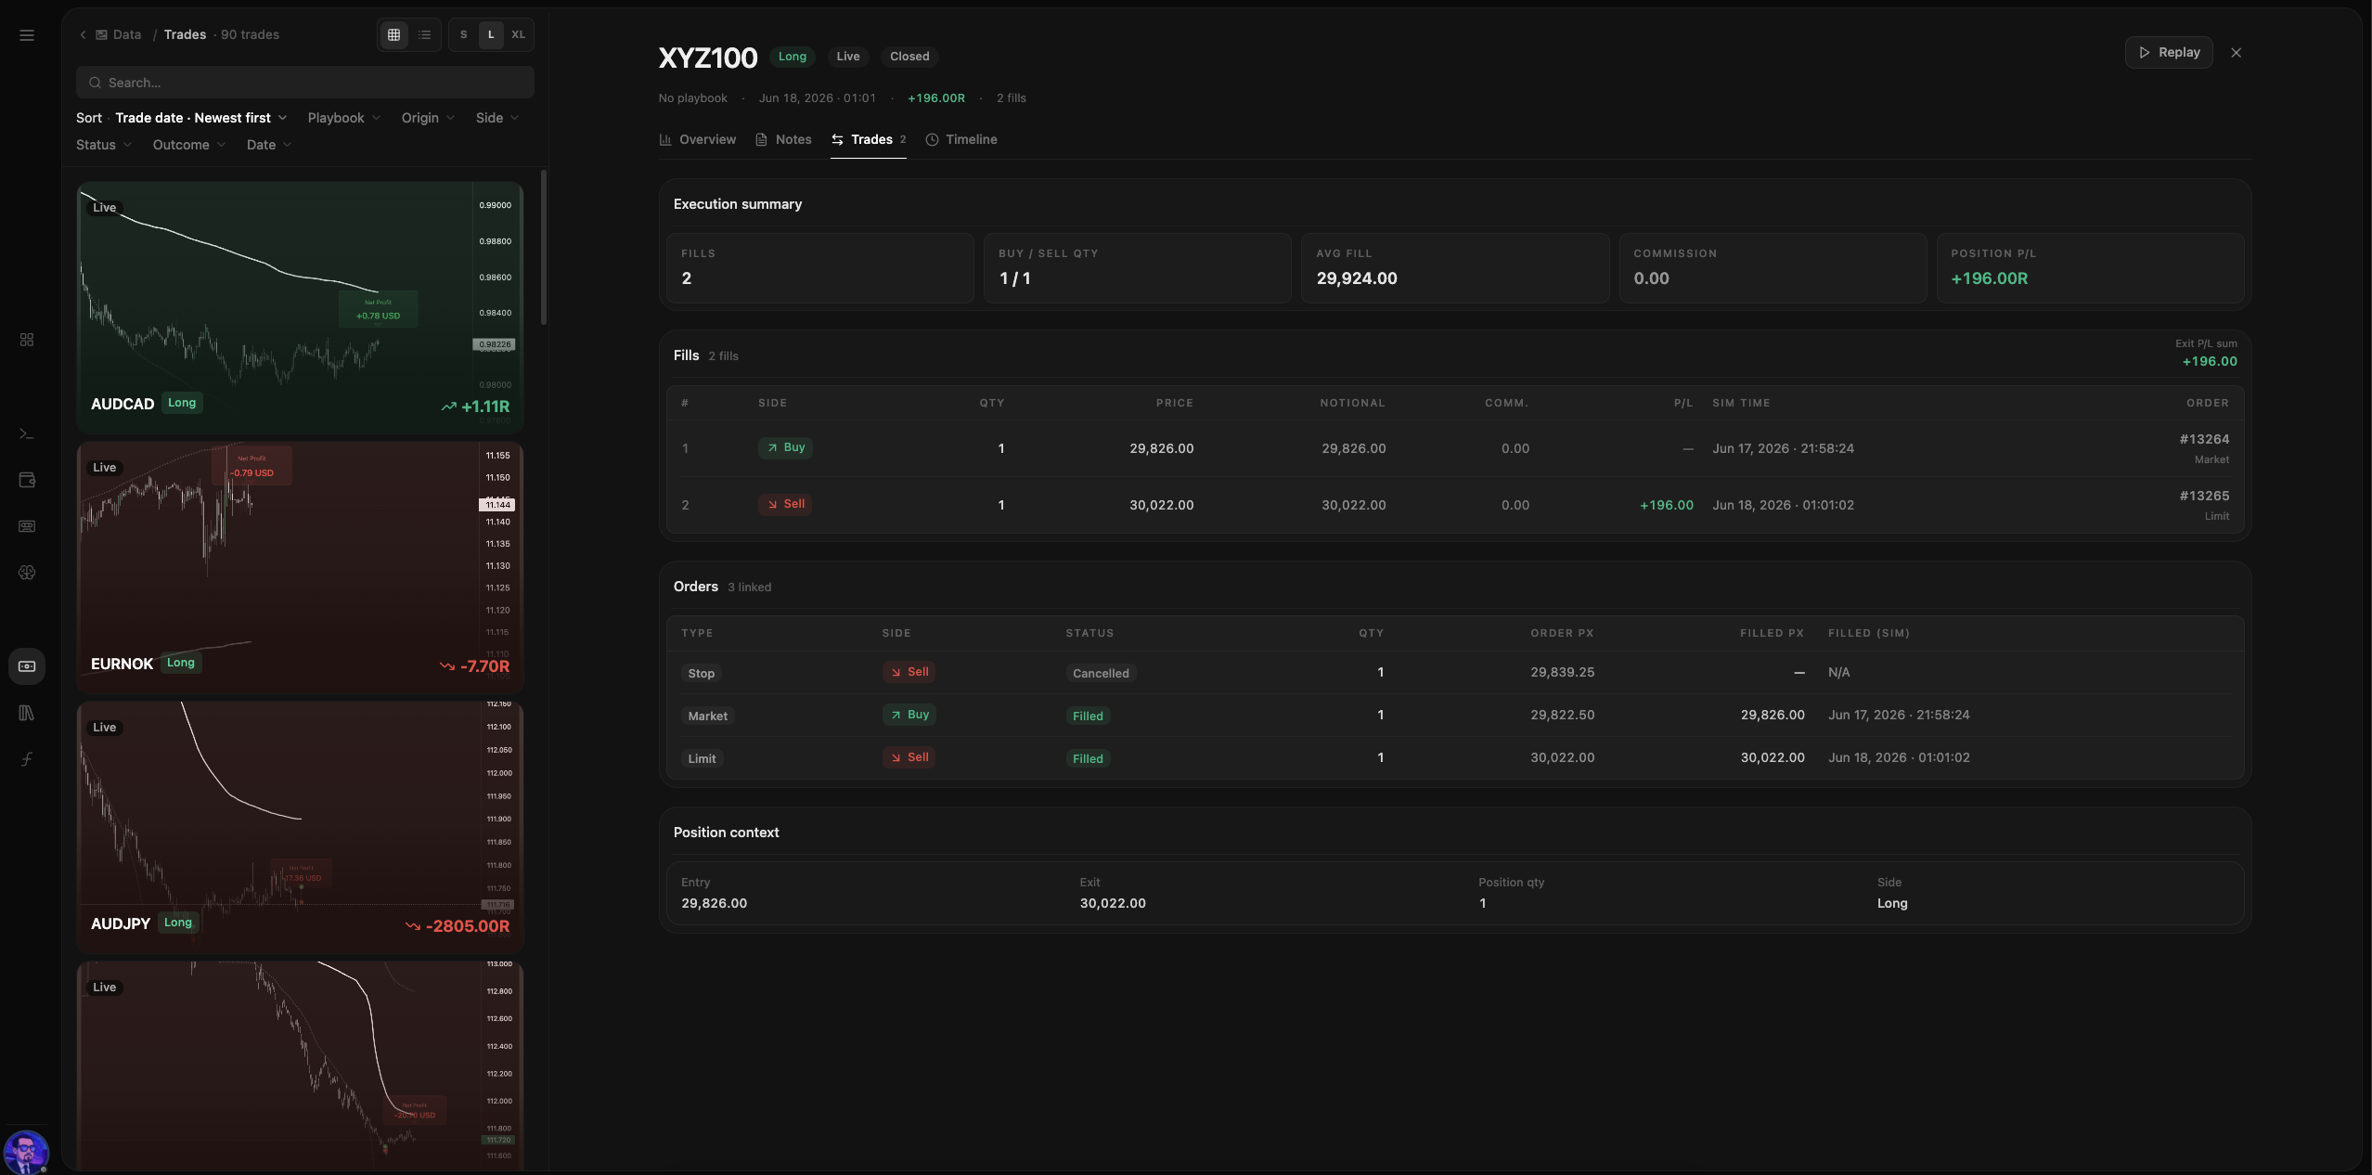
Task: Click the Order PX value 29,839.25
Action: point(1562,672)
